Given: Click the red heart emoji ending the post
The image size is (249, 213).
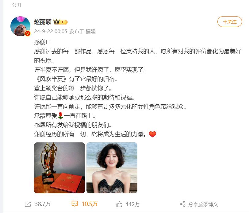Looking at the screenshot, I should tap(152, 134).
